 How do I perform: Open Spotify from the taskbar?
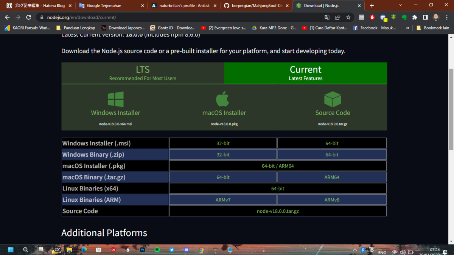click(x=157, y=250)
